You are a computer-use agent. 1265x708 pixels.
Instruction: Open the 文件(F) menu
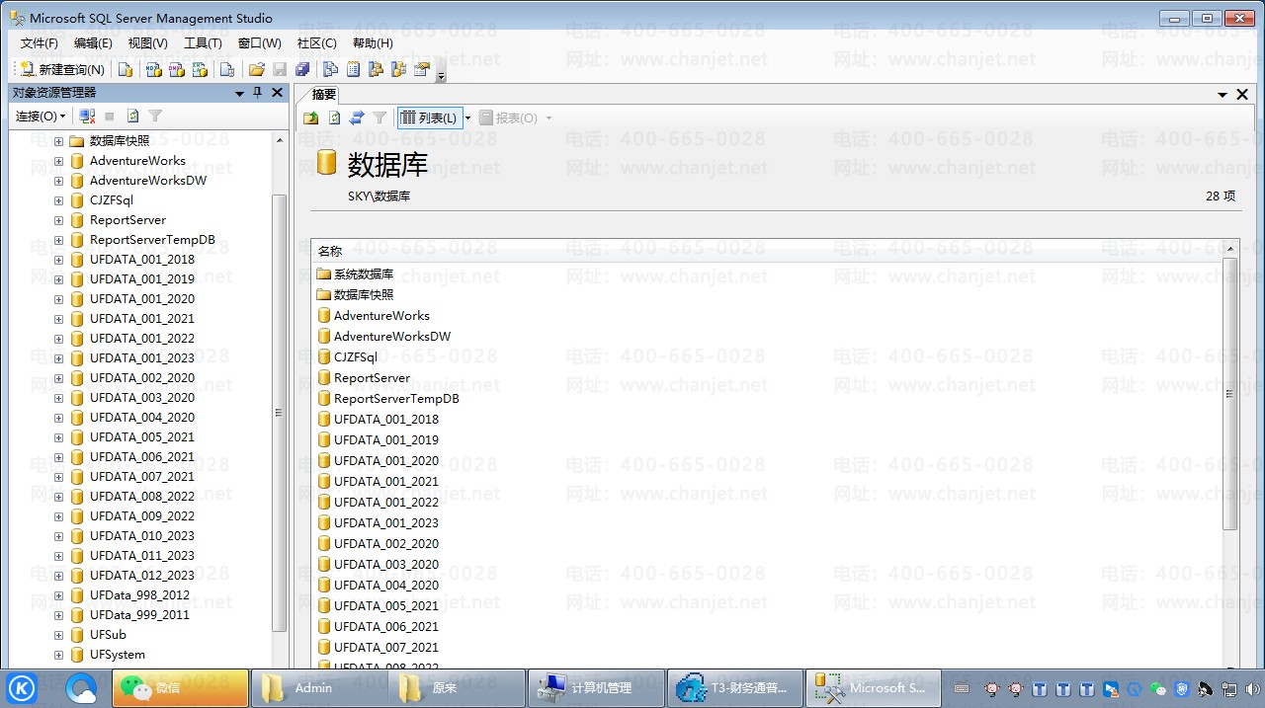[40, 43]
